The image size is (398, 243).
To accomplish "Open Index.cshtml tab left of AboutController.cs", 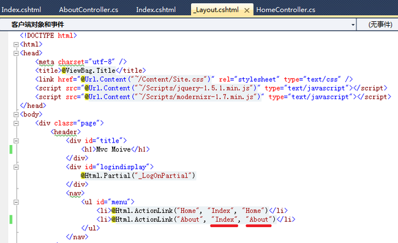I will (21, 10).
